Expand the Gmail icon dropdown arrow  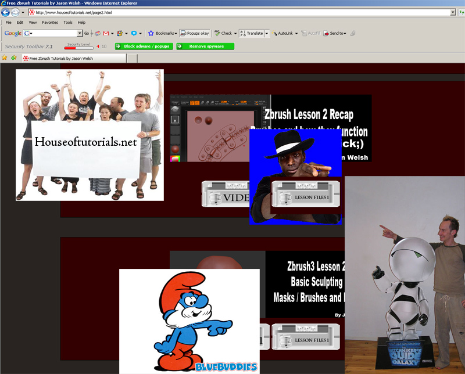coord(112,34)
